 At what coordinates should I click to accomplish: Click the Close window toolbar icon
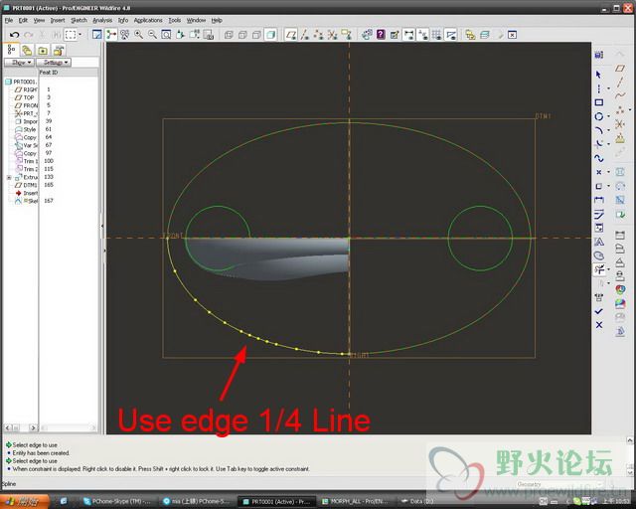pos(513,35)
